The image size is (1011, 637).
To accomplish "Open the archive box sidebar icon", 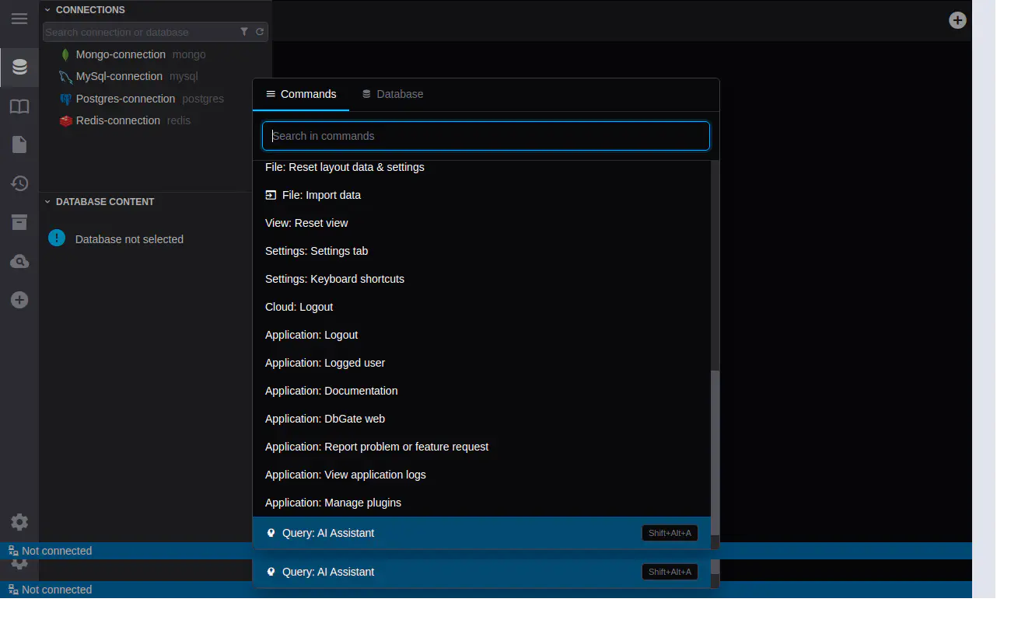I will tap(19, 222).
